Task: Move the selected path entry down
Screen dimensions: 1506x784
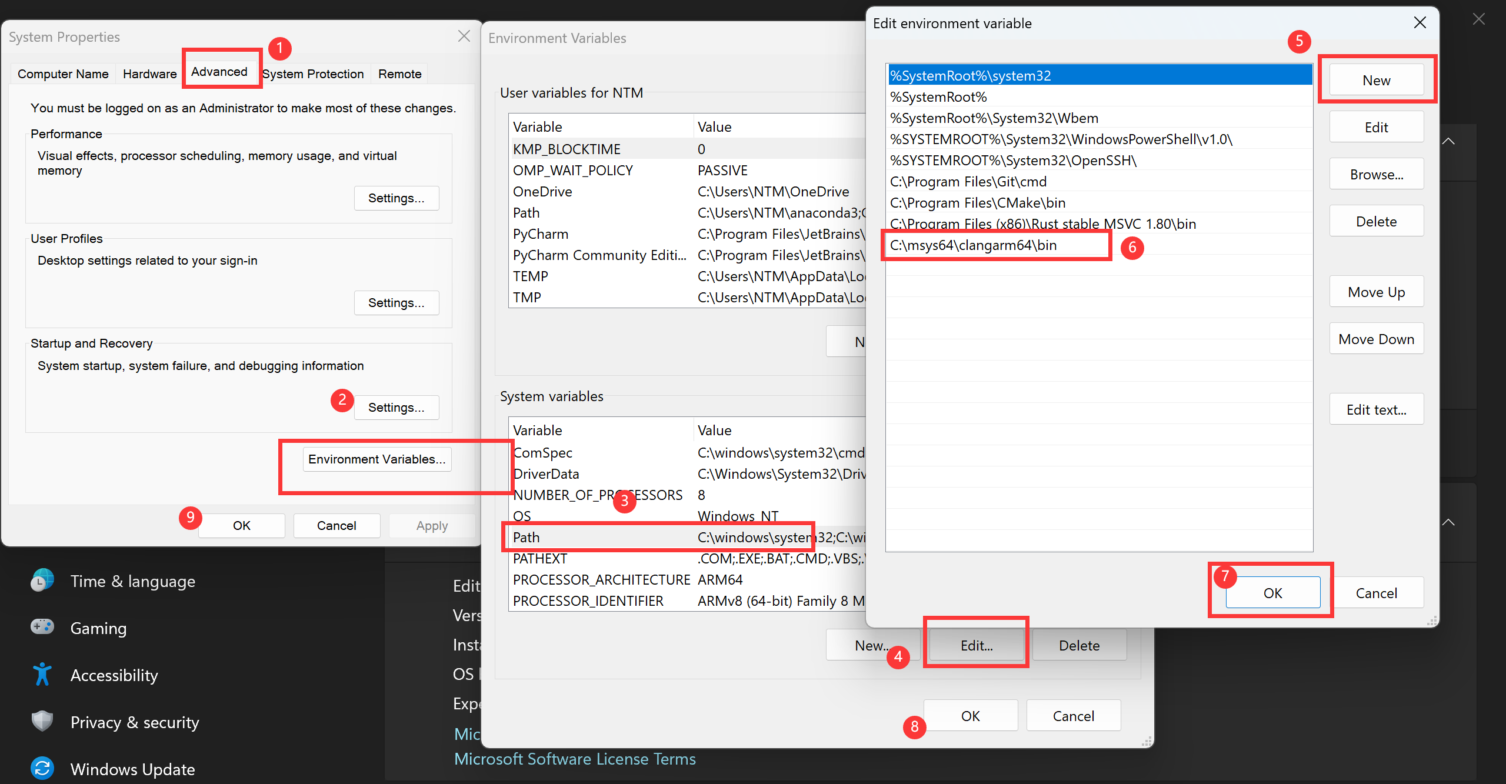Action: [x=1376, y=338]
